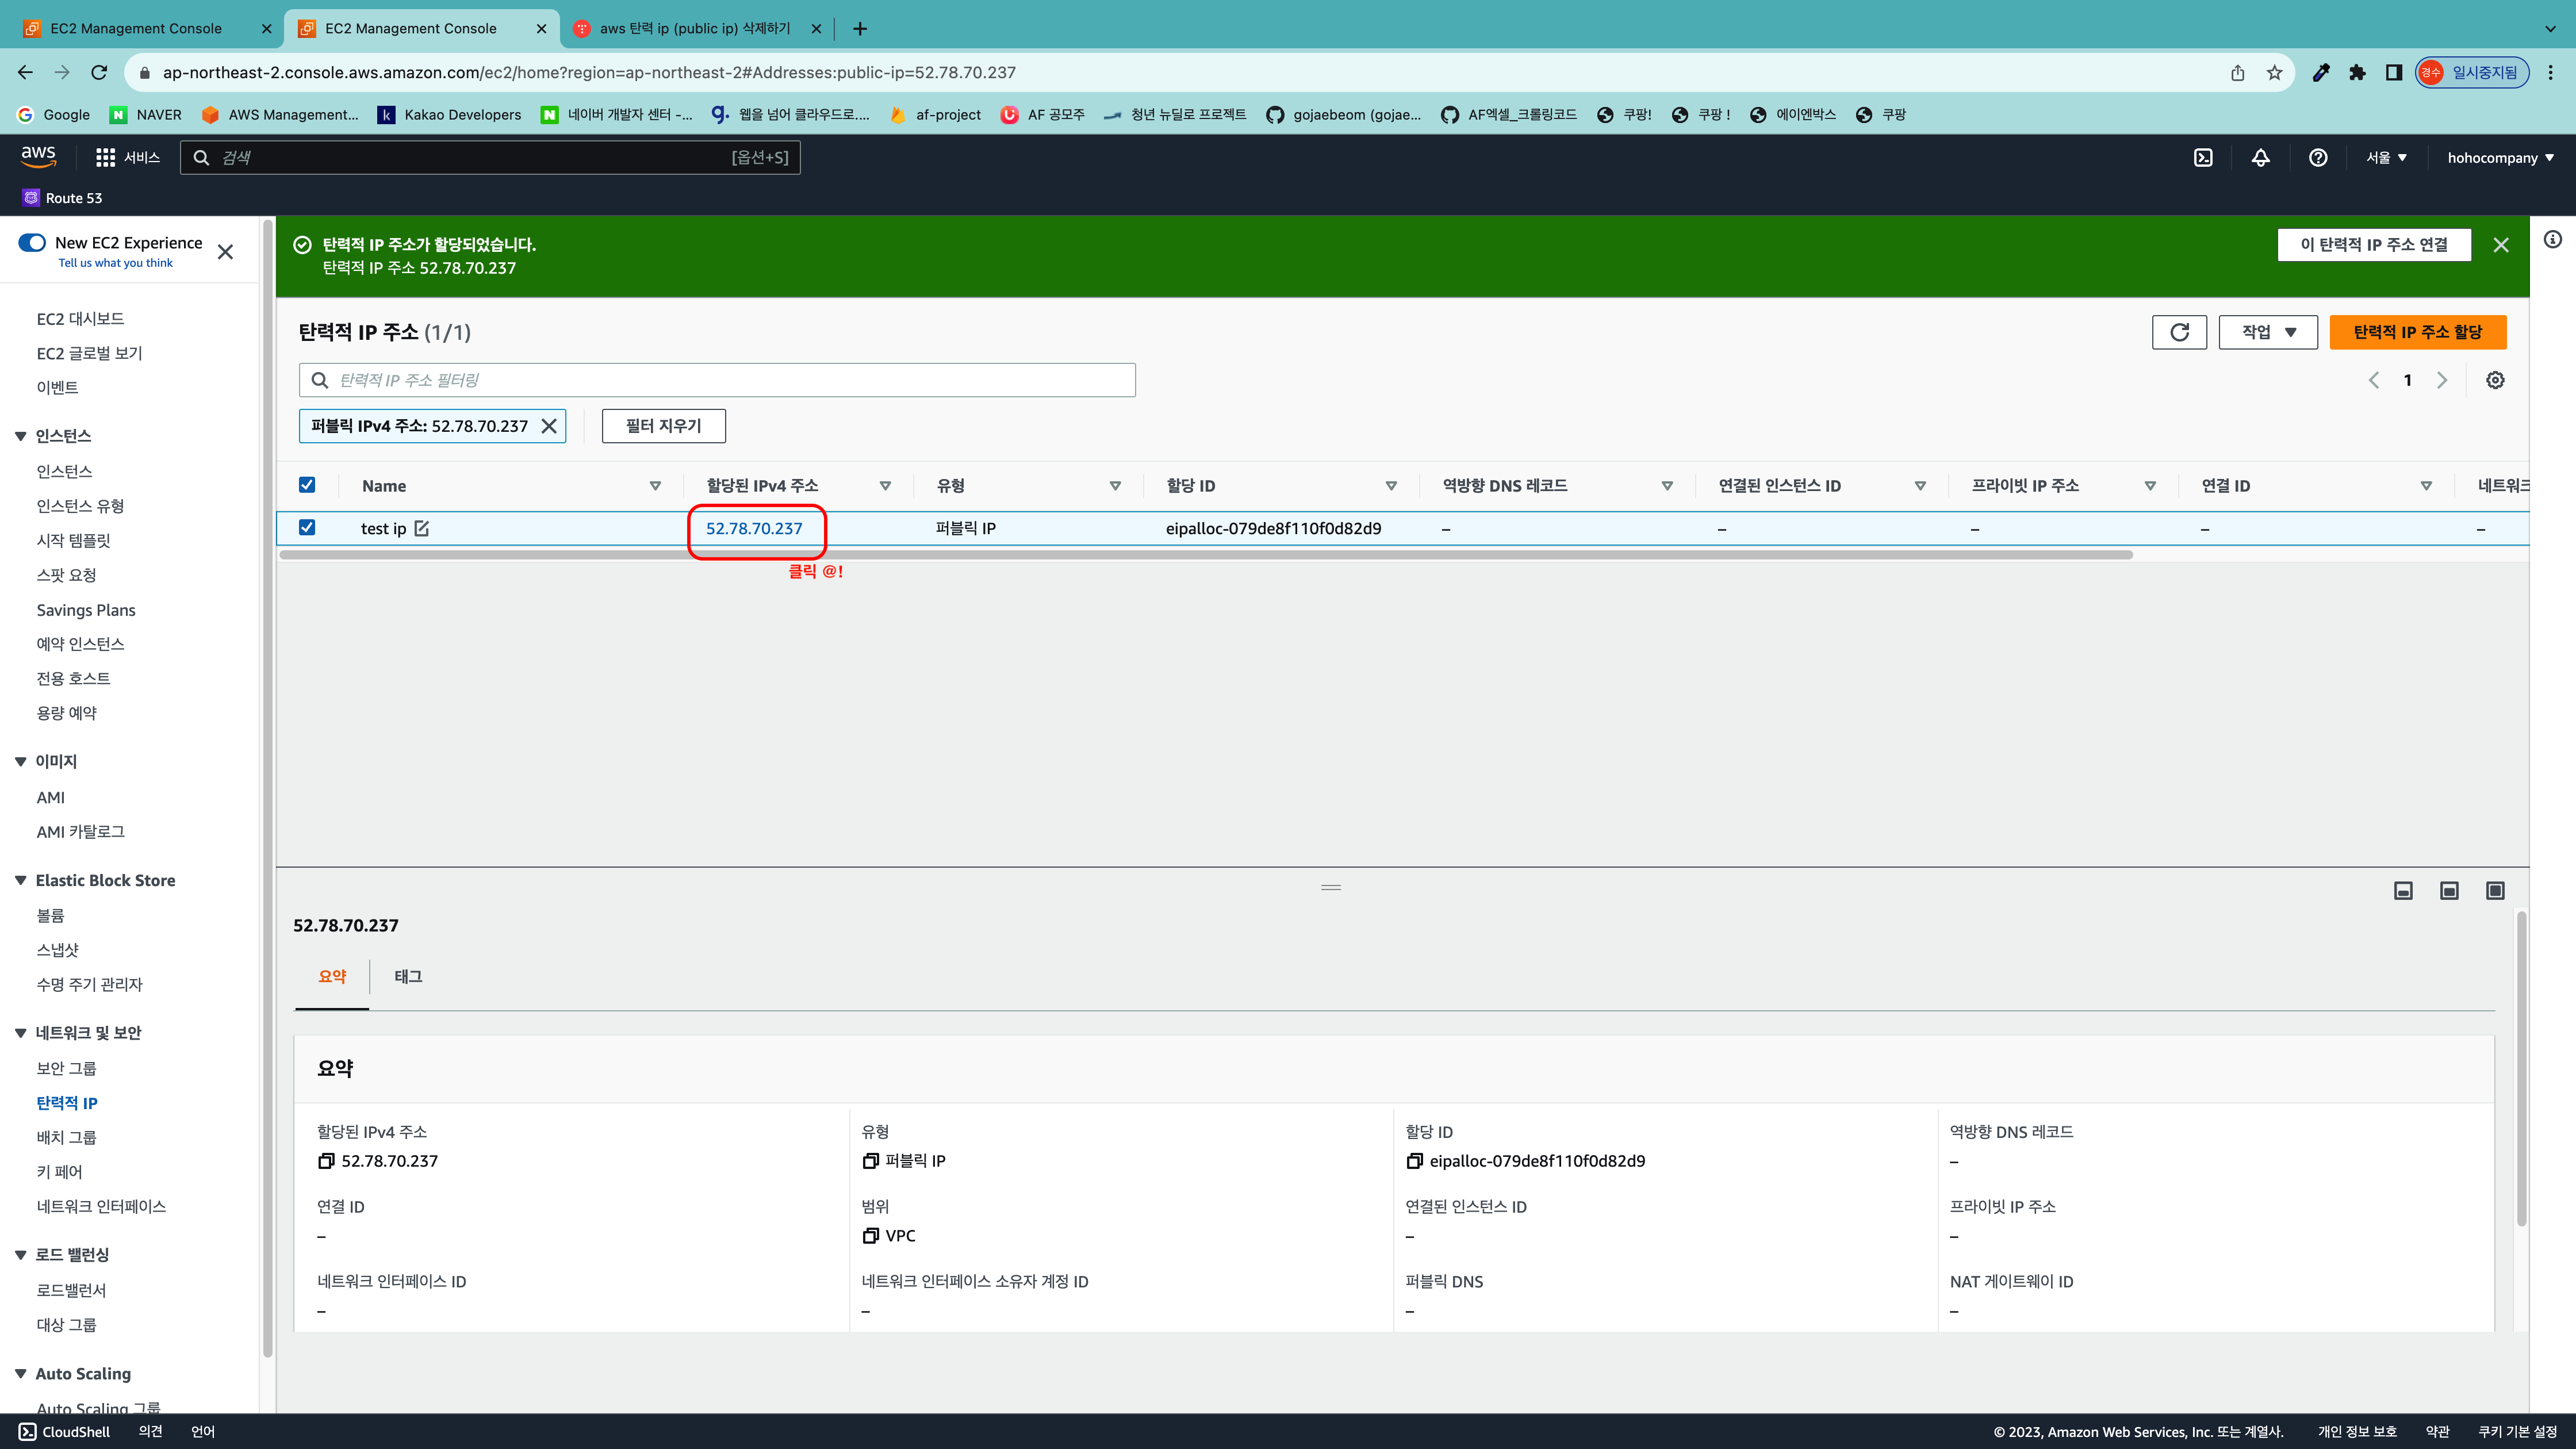Click edit pencil next to test ip

point(422,528)
